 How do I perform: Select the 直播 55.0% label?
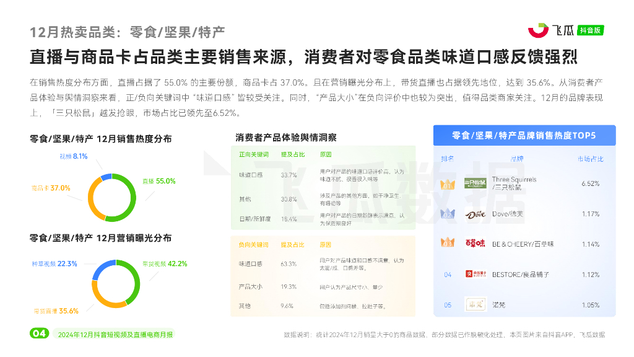159,182
